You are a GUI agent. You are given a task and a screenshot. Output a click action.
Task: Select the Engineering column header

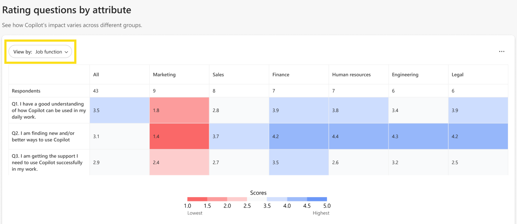tap(405, 75)
